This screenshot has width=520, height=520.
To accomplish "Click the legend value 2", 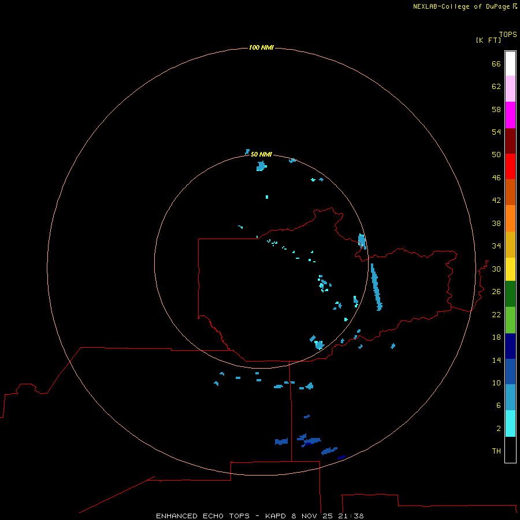I will (498, 429).
